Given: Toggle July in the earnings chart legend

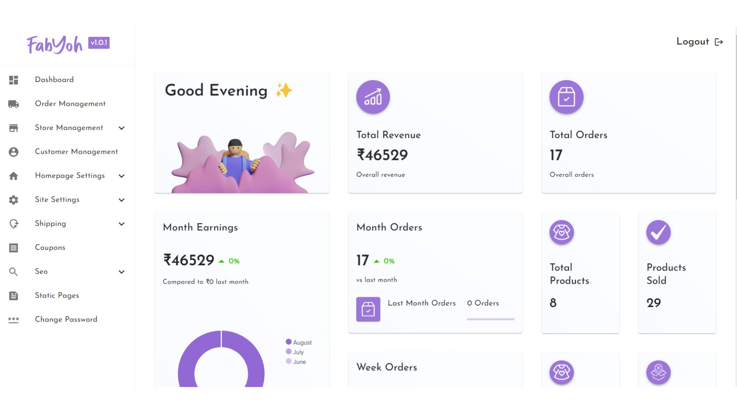Looking at the screenshot, I should pyautogui.click(x=295, y=352).
